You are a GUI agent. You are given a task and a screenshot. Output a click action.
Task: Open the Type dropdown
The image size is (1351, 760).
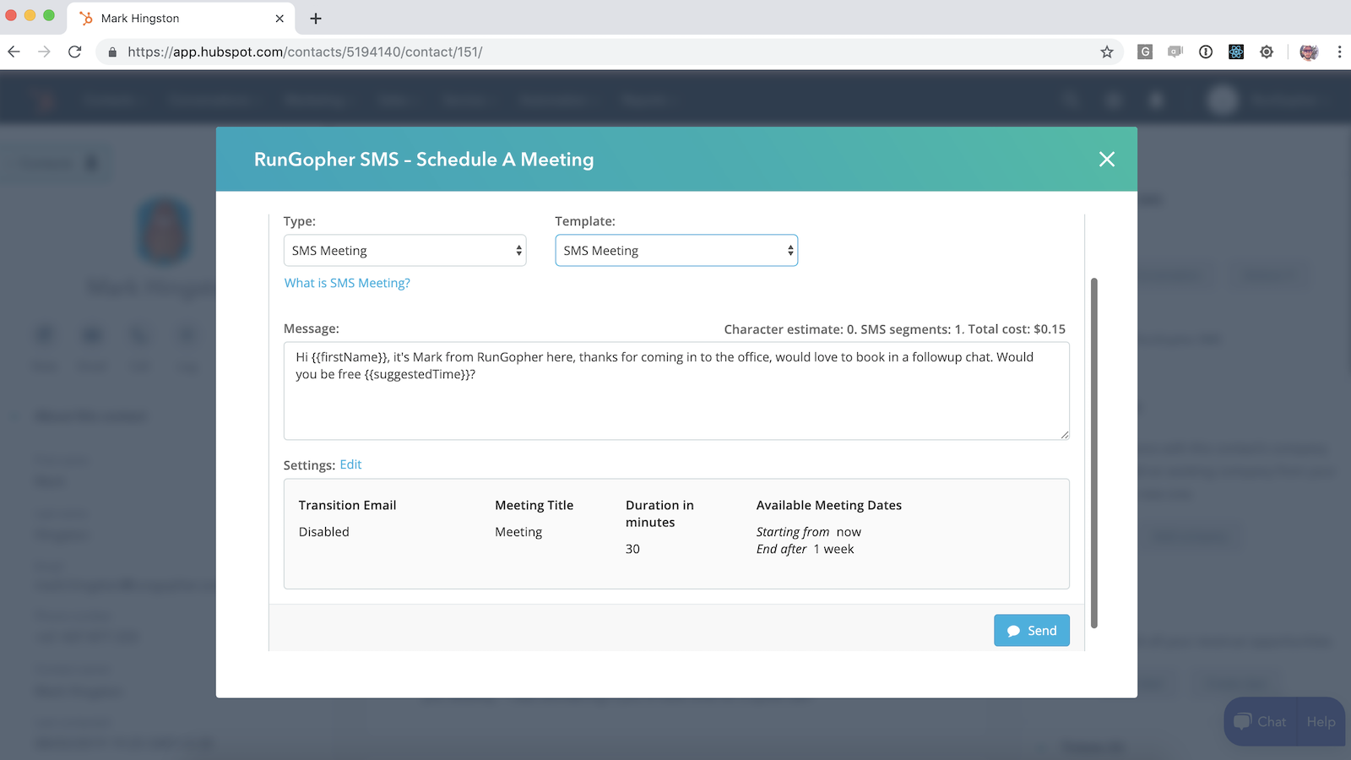404,251
